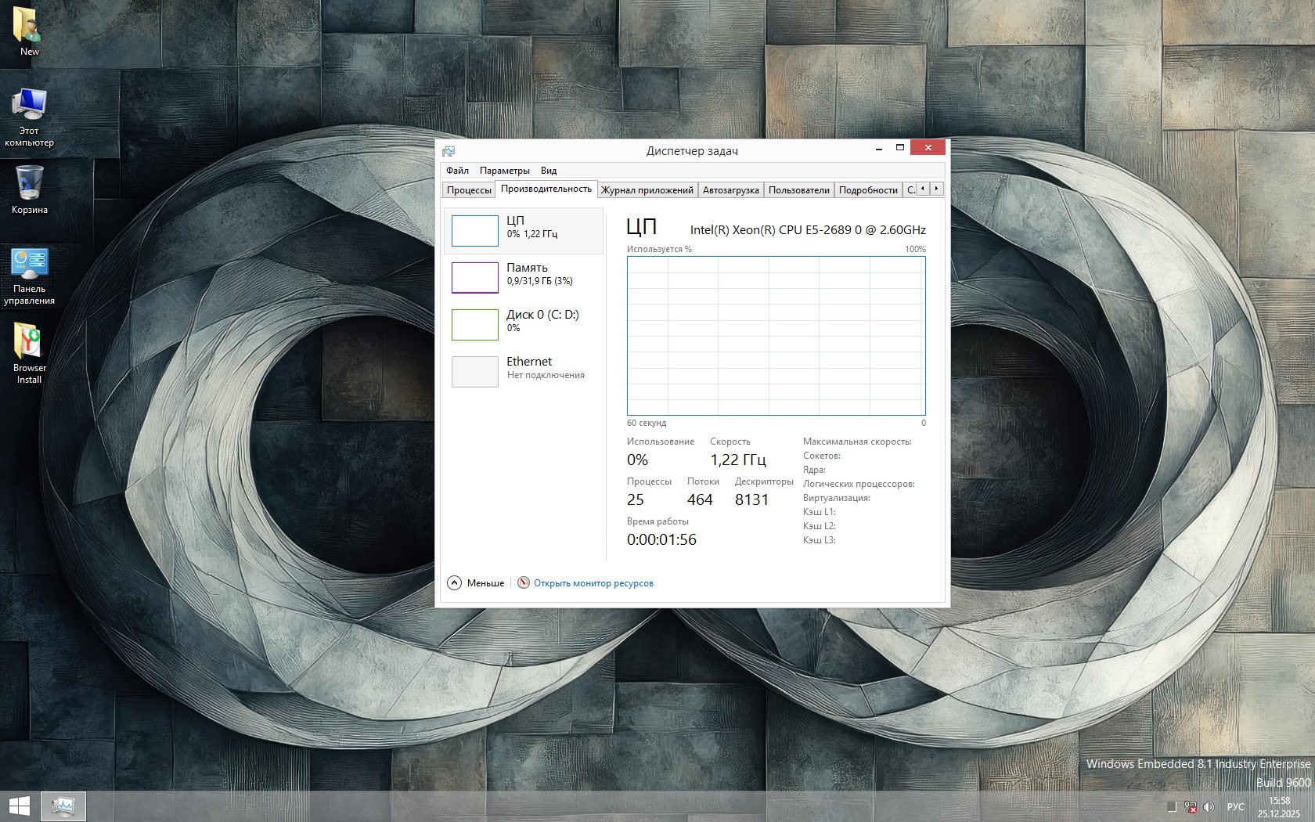
Task: Open the resource monitor link
Action: click(x=593, y=583)
